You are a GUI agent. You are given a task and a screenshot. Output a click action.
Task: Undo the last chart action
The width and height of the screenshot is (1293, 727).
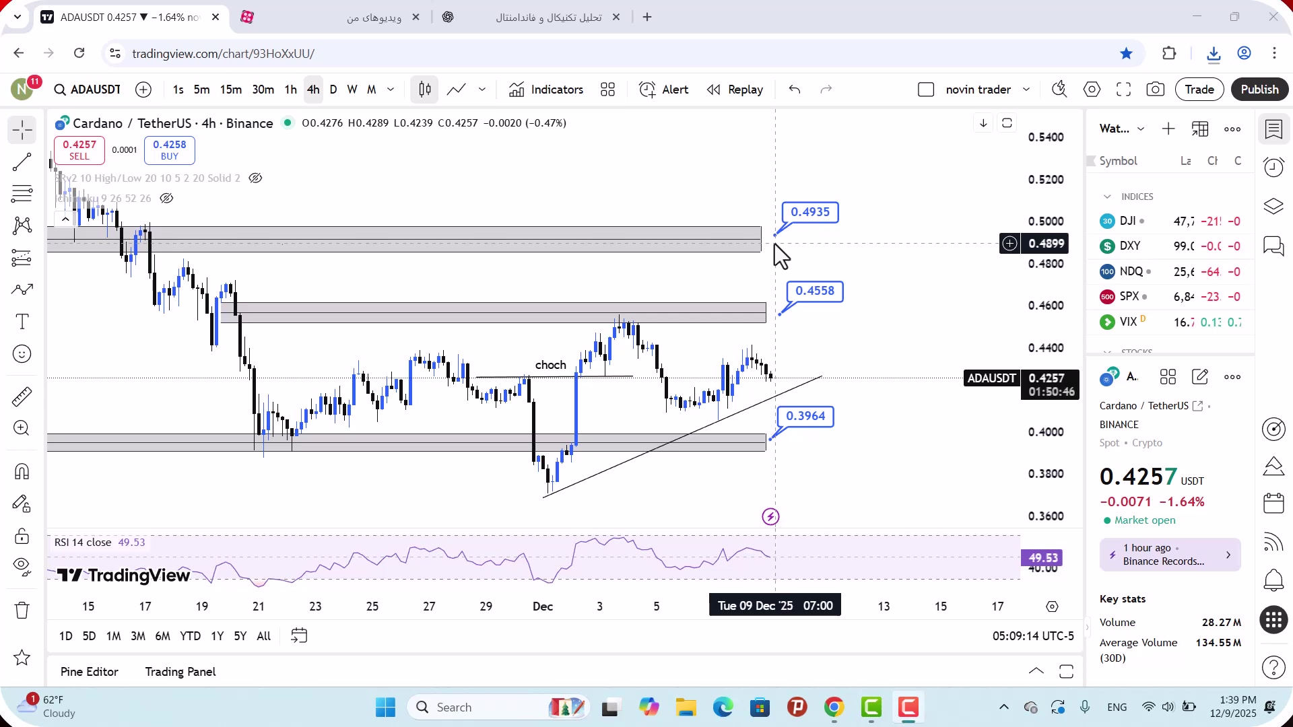795,90
